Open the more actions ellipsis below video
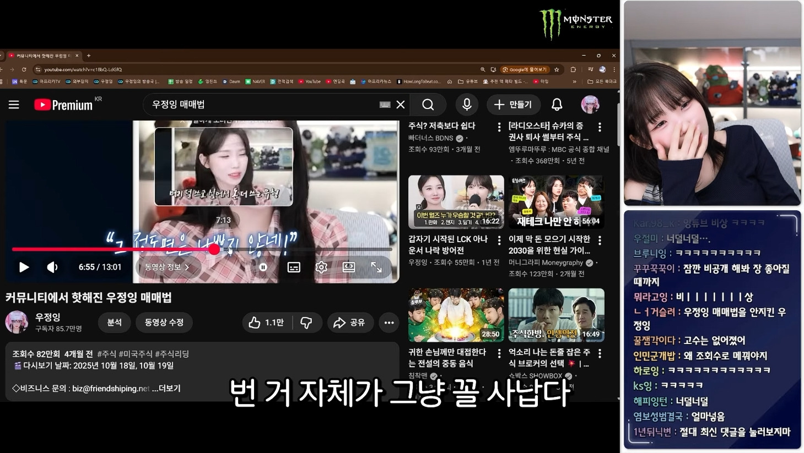 coord(389,323)
